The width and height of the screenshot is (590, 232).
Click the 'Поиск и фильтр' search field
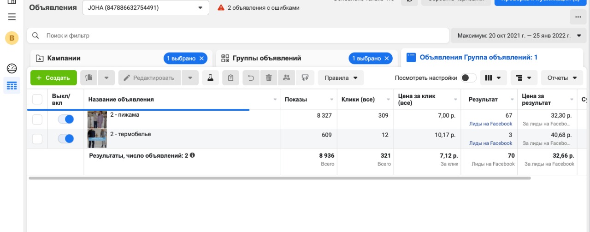tap(240, 36)
